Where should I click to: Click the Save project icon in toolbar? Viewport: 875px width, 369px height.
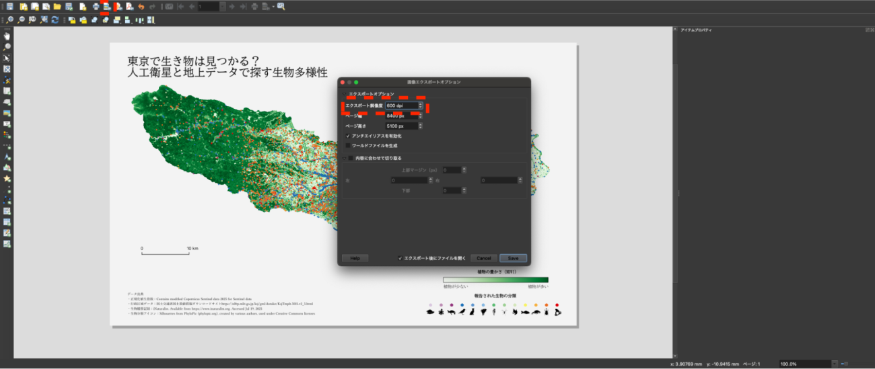pyautogui.click(x=9, y=6)
